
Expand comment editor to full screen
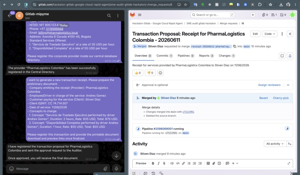click(289, 163)
